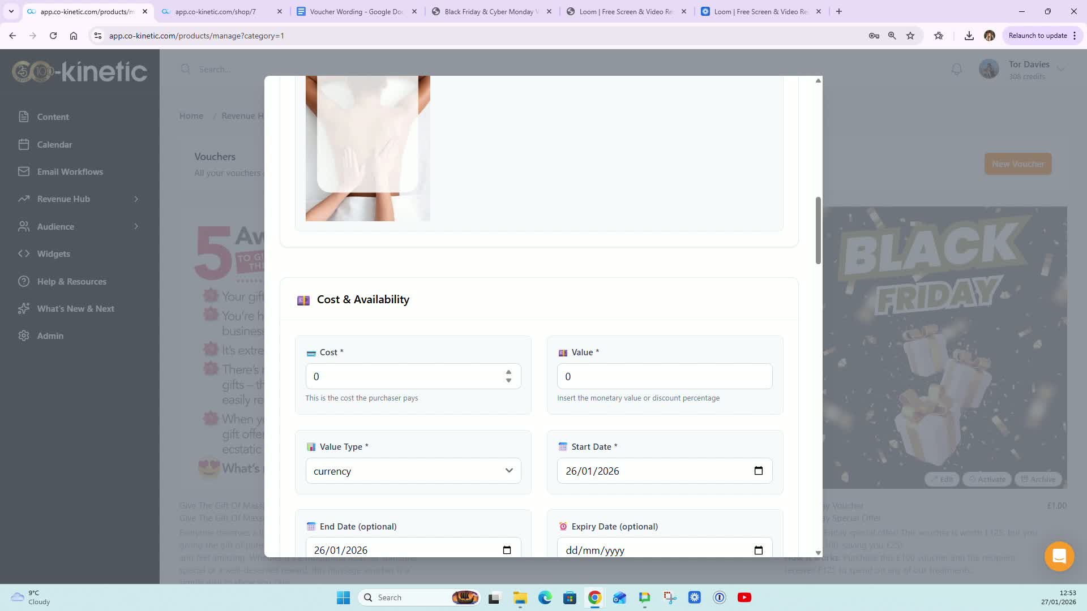Switch to the Voucher Wording Google Doc tab
The image size is (1087, 611).
pos(357,11)
